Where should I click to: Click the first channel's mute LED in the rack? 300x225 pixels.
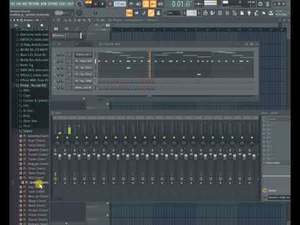(x=55, y=54)
